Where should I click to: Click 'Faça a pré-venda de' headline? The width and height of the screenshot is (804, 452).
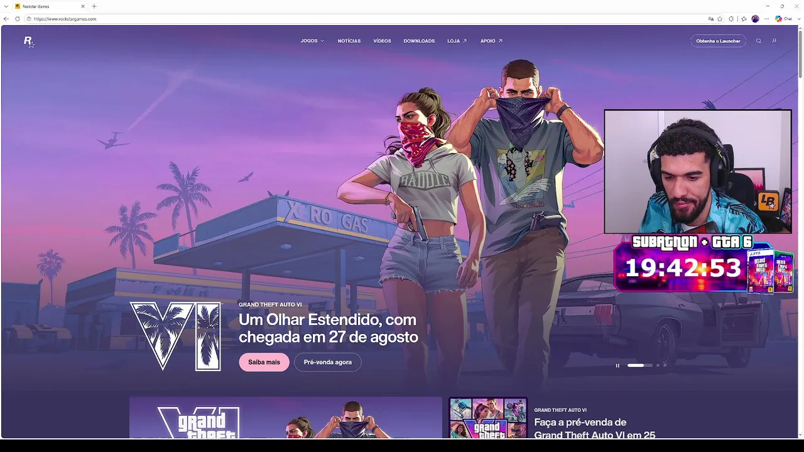(580, 422)
